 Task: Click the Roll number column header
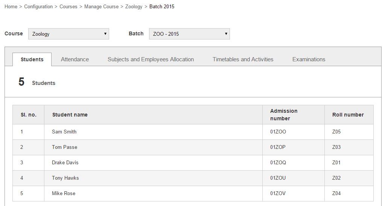[x=348, y=115]
